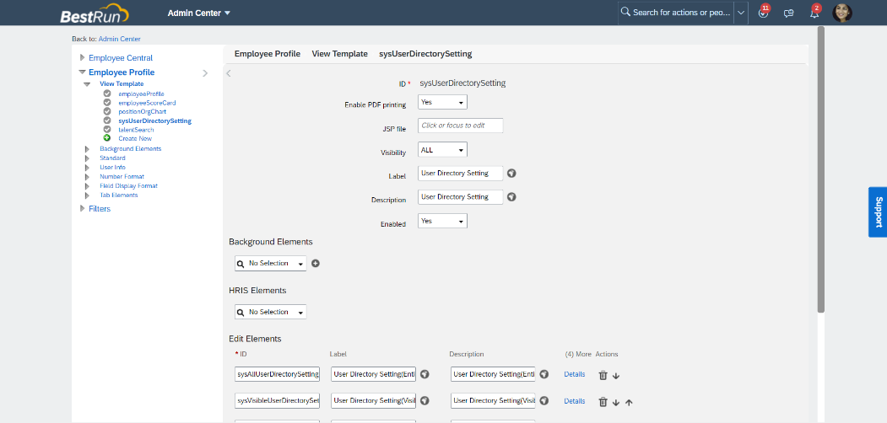
Task: Expand Standard tree node
Action: coord(87,158)
